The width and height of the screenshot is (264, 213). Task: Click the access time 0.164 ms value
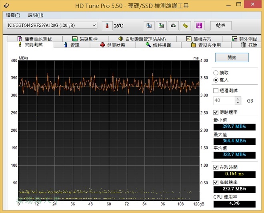234,174
